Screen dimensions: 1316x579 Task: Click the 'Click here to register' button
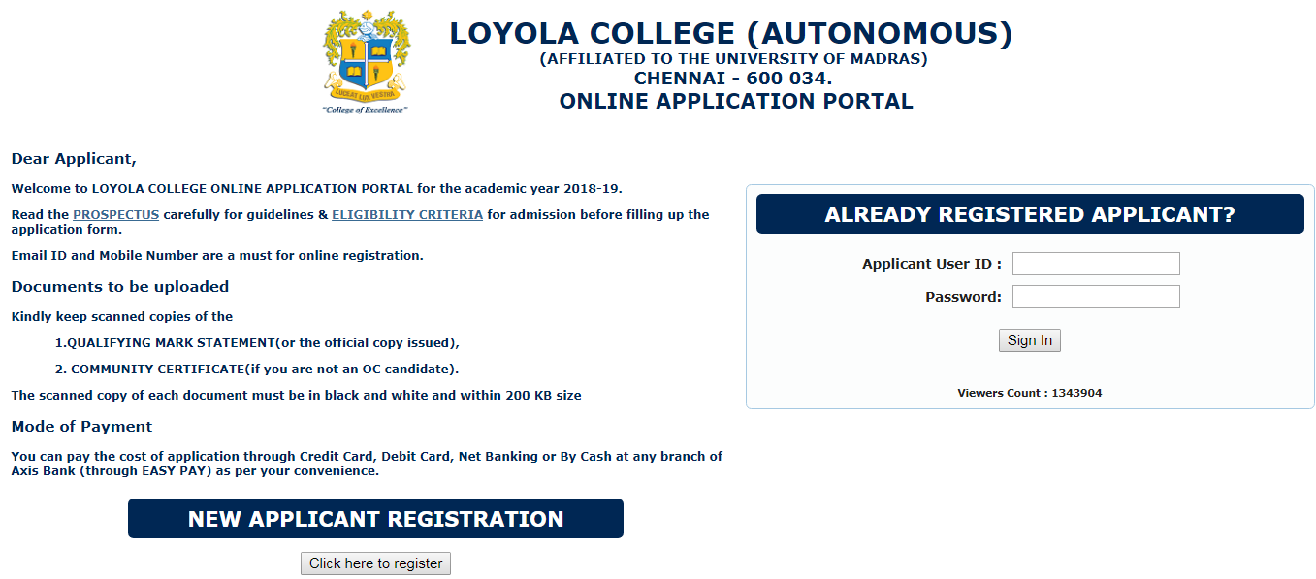(375, 563)
